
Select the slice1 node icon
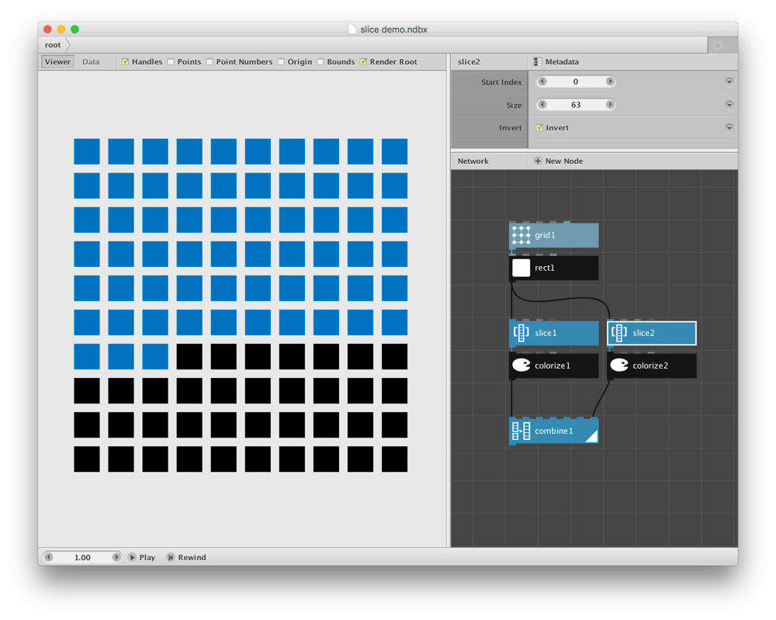pos(521,333)
